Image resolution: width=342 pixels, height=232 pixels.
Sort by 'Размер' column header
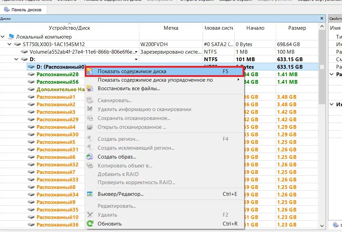297,28
